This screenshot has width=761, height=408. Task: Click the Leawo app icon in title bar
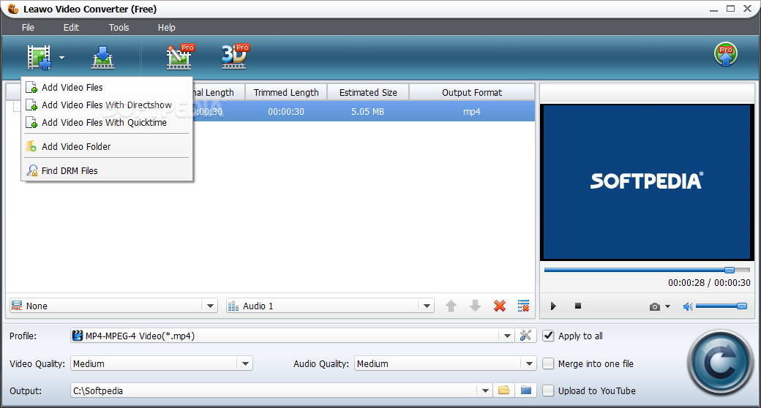12,9
